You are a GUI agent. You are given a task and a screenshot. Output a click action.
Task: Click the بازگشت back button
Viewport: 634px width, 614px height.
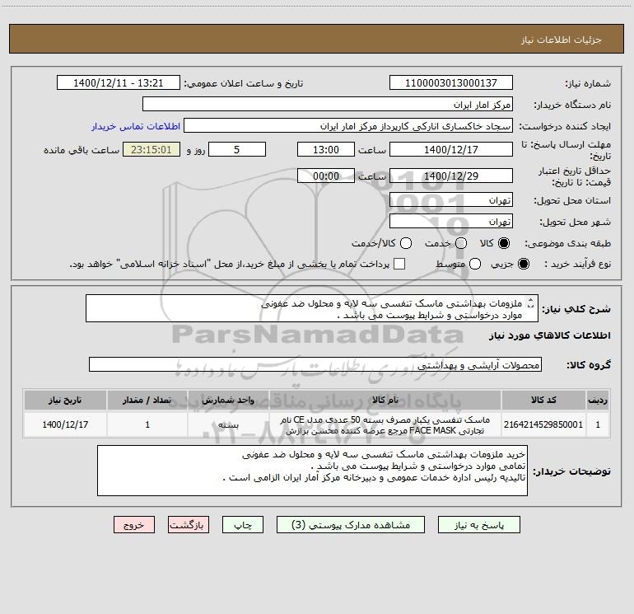[189, 525]
